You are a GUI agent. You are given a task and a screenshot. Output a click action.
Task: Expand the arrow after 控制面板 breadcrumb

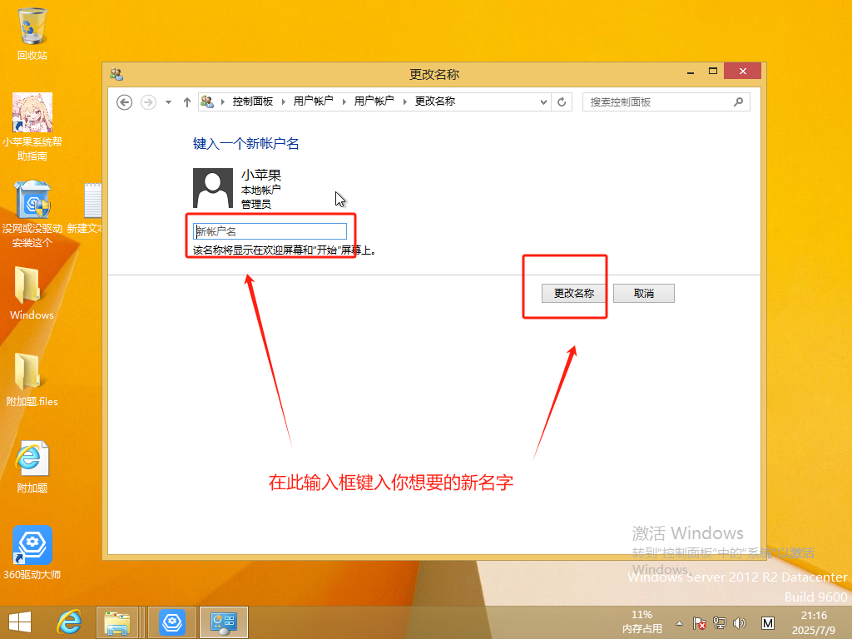point(283,102)
